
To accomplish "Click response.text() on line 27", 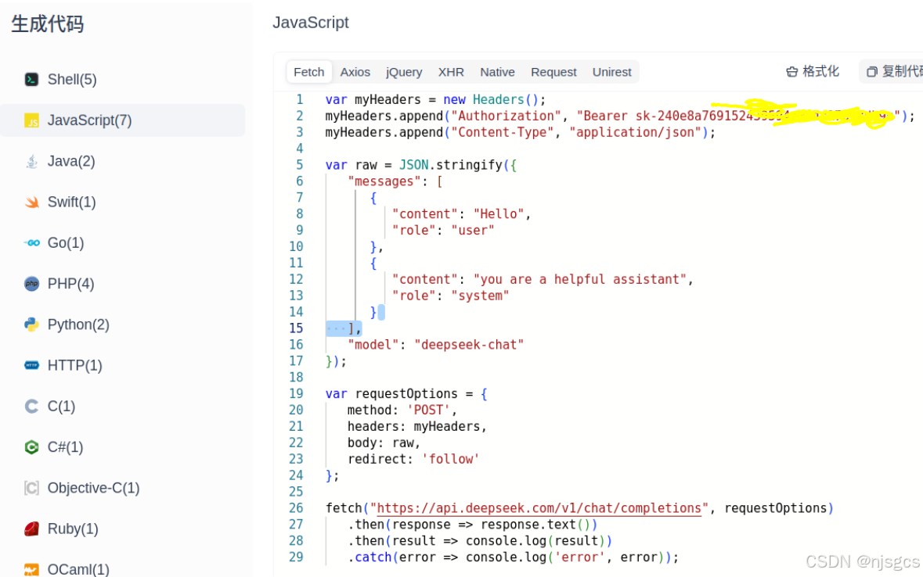I will 535,525.
